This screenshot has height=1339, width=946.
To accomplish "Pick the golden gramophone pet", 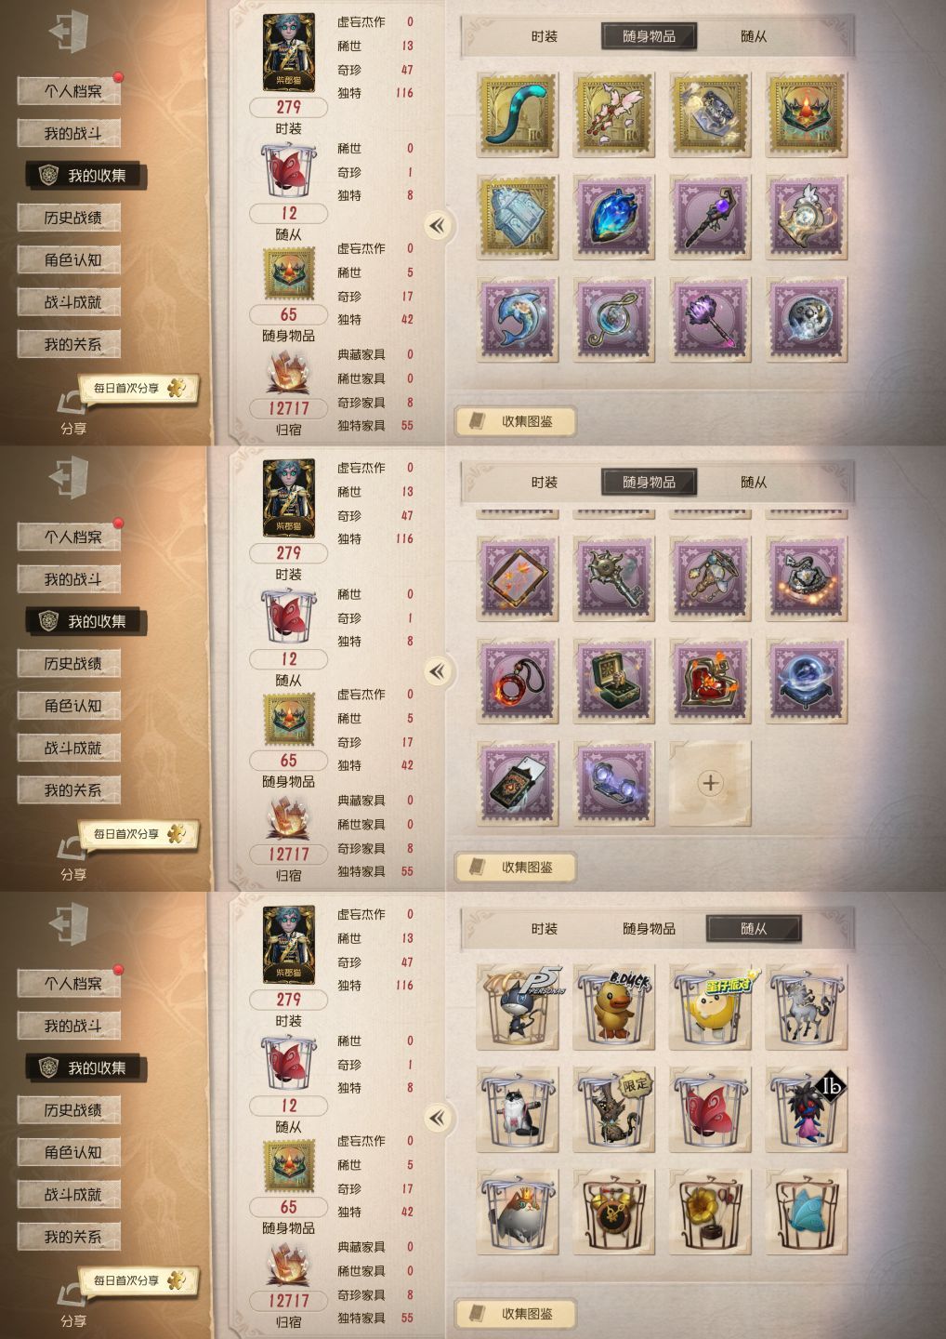I will coord(710,1212).
